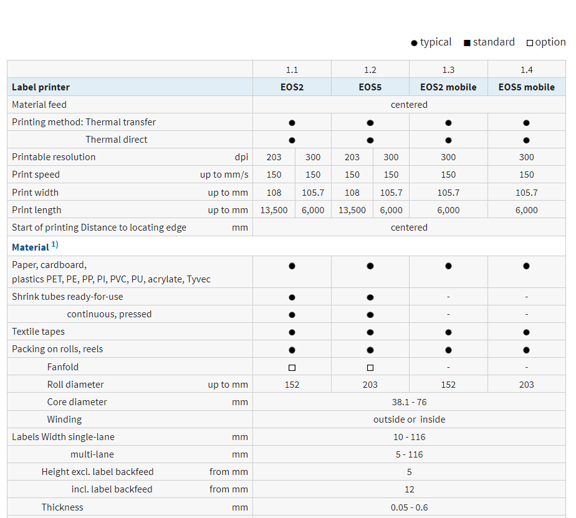576x518 pixels.
Task: Click the "Thickness" row label
Action: pos(62,507)
